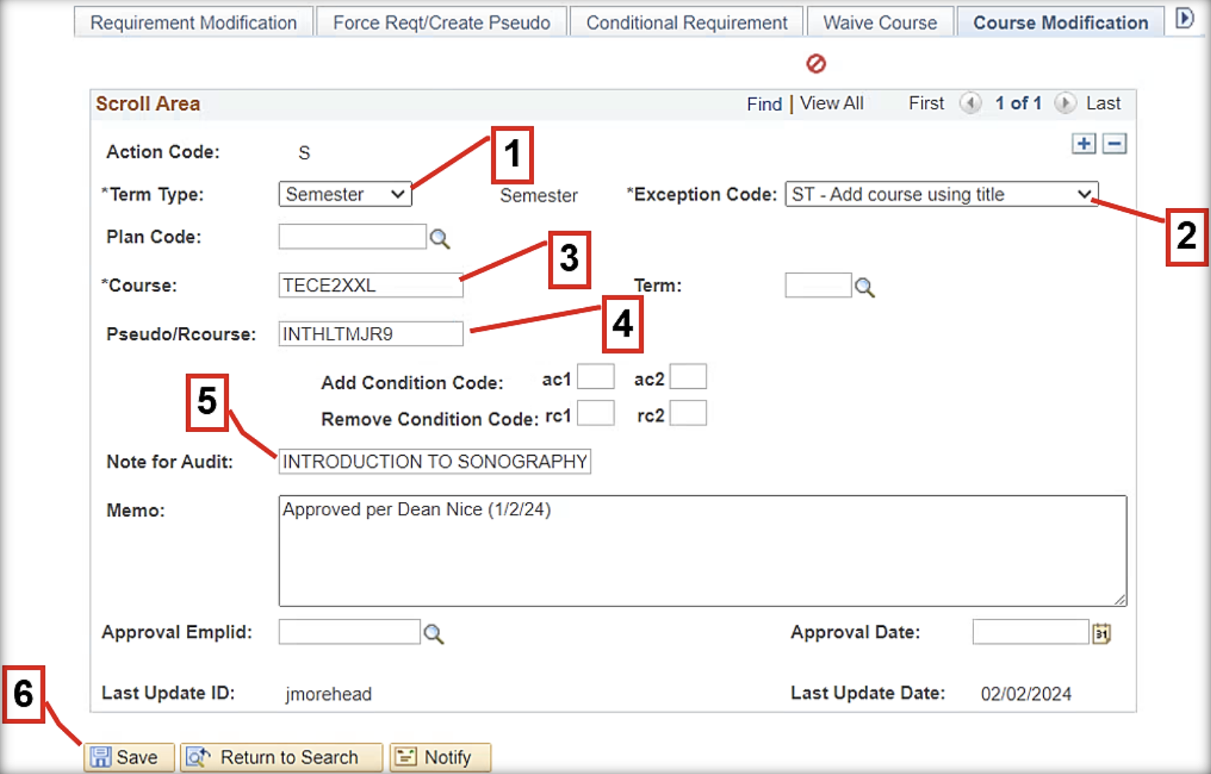Open the Approval Date calendar picker
Image resolution: width=1211 pixels, height=774 pixels.
(1101, 634)
